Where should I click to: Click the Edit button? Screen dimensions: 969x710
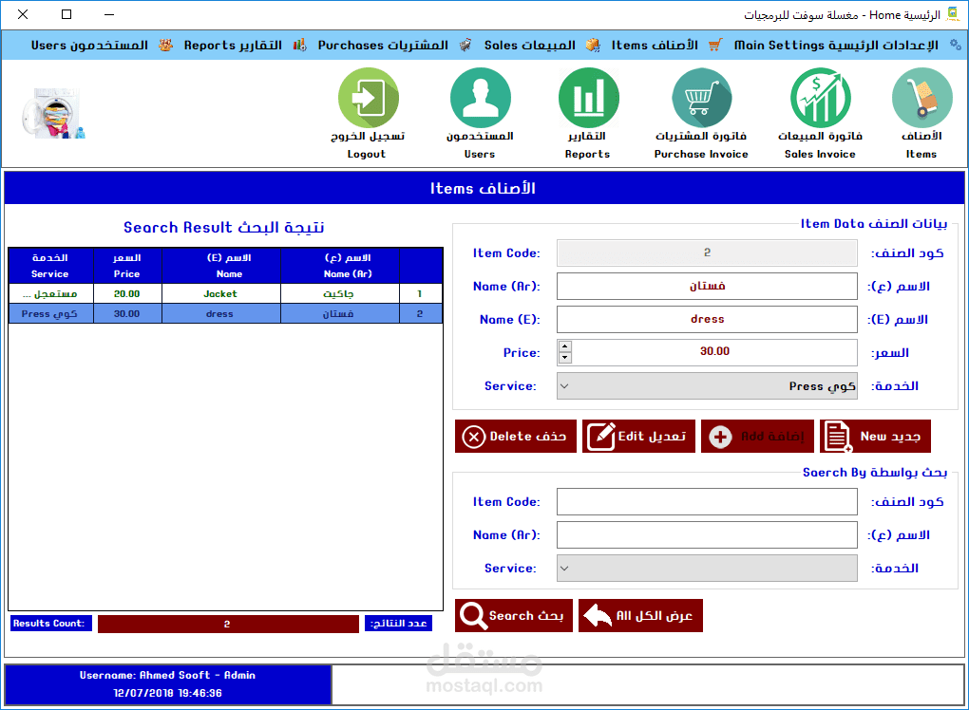click(638, 437)
